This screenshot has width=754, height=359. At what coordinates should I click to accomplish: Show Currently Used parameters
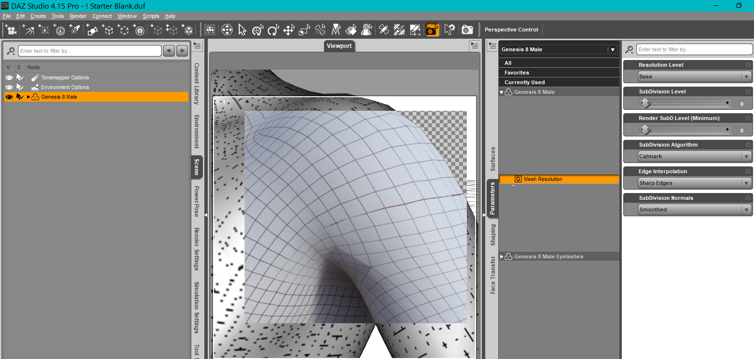point(559,82)
